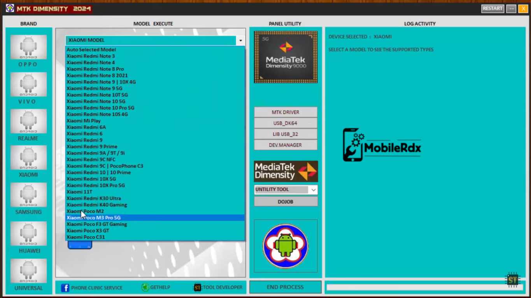
Task: Click the app logo icon in title bar
Action: 10,8
